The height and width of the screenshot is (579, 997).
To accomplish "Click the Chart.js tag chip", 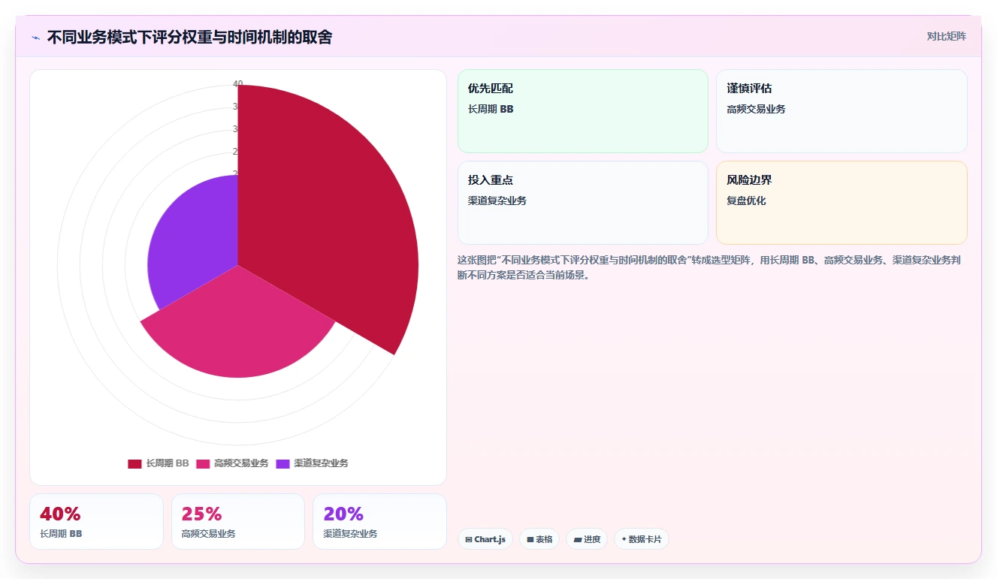I will click(485, 539).
